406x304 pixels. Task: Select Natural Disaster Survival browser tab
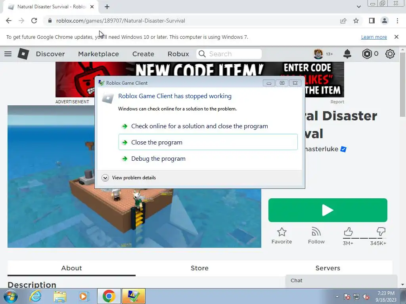coord(51,7)
